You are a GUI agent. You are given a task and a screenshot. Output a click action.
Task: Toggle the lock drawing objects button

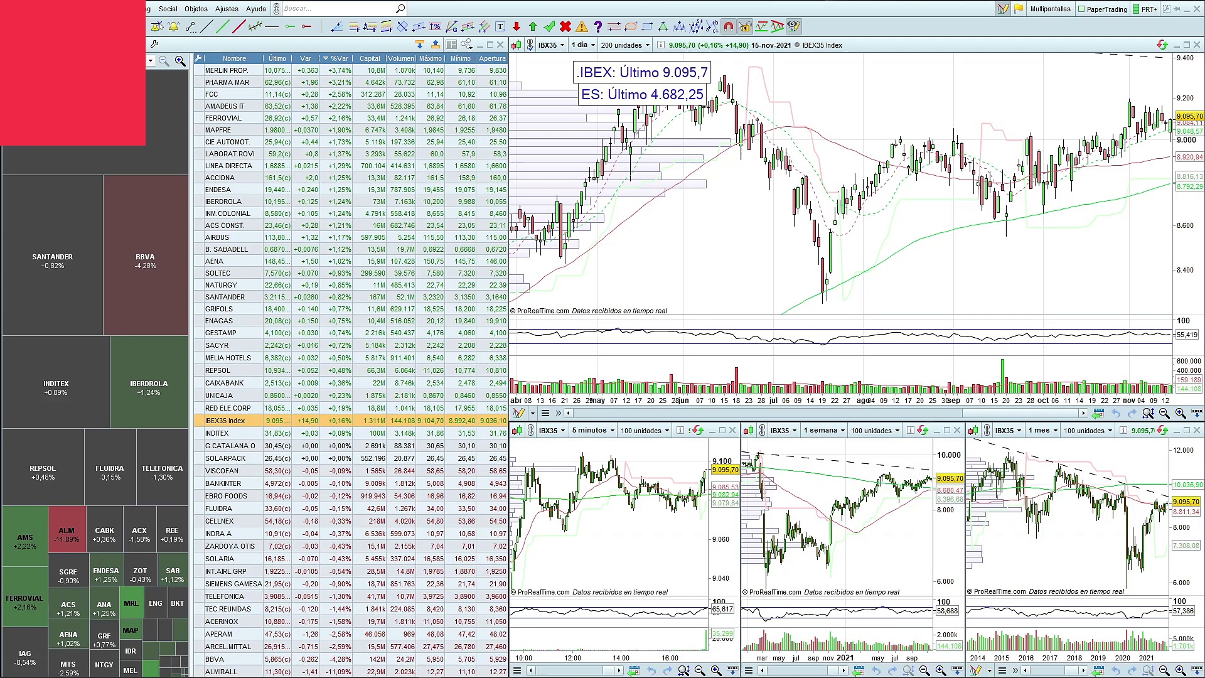click(x=744, y=26)
